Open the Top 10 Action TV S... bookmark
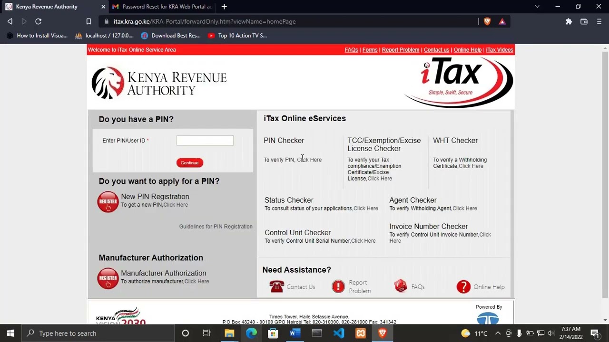The width and height of the screenshot is (609, 342). (x=237, y=36)
